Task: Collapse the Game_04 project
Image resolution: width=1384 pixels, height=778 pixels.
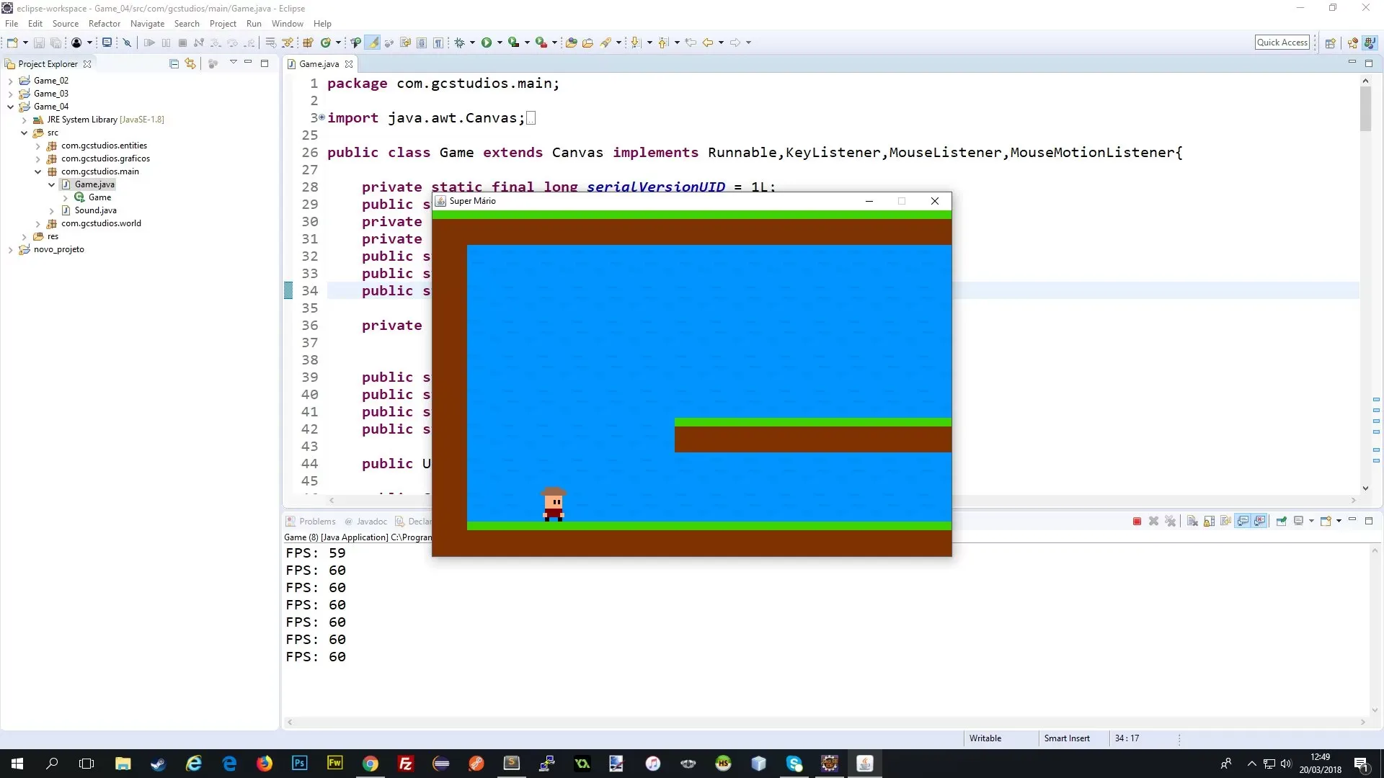Action: point(10,107)
